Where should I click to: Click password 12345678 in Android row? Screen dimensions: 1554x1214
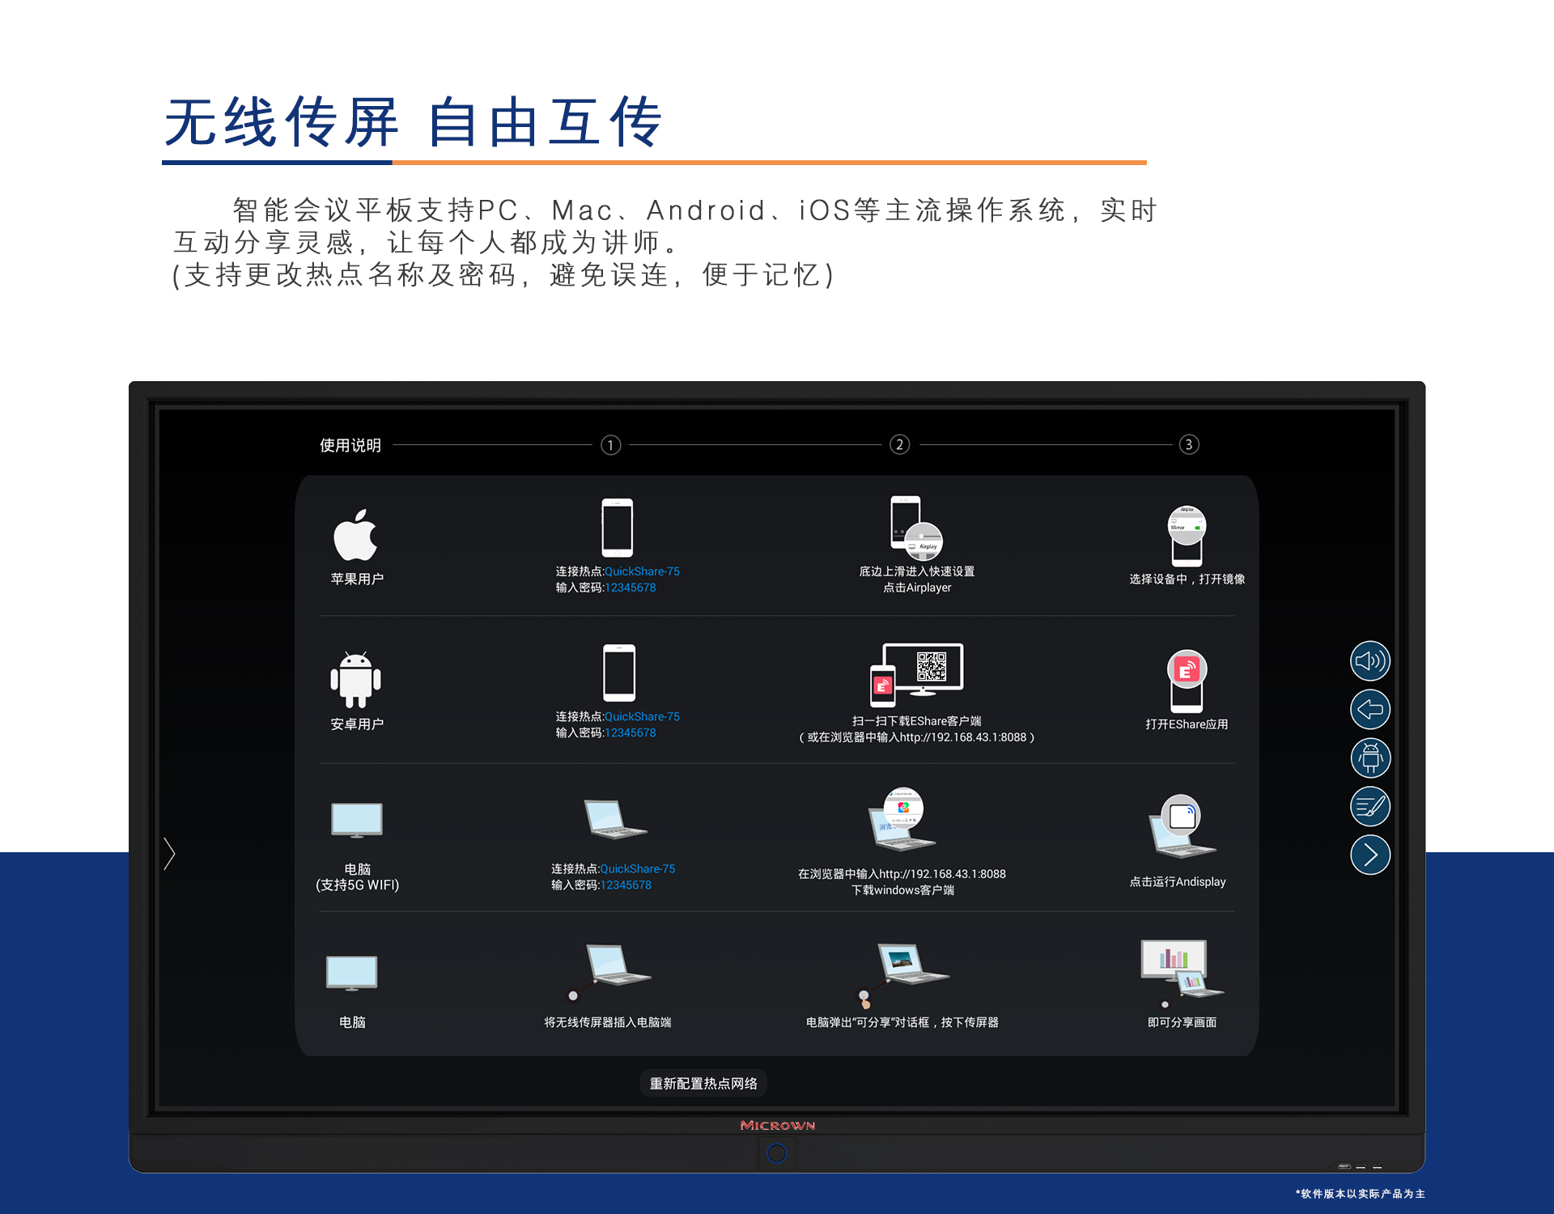(630, 732)
